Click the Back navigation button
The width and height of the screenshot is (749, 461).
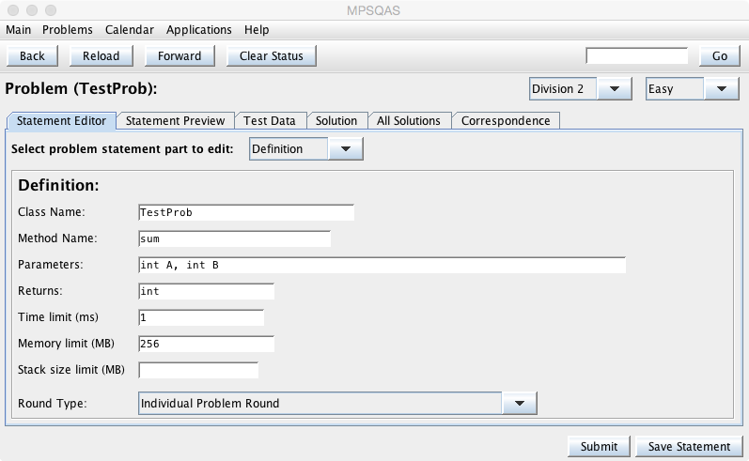click(32, 55)
